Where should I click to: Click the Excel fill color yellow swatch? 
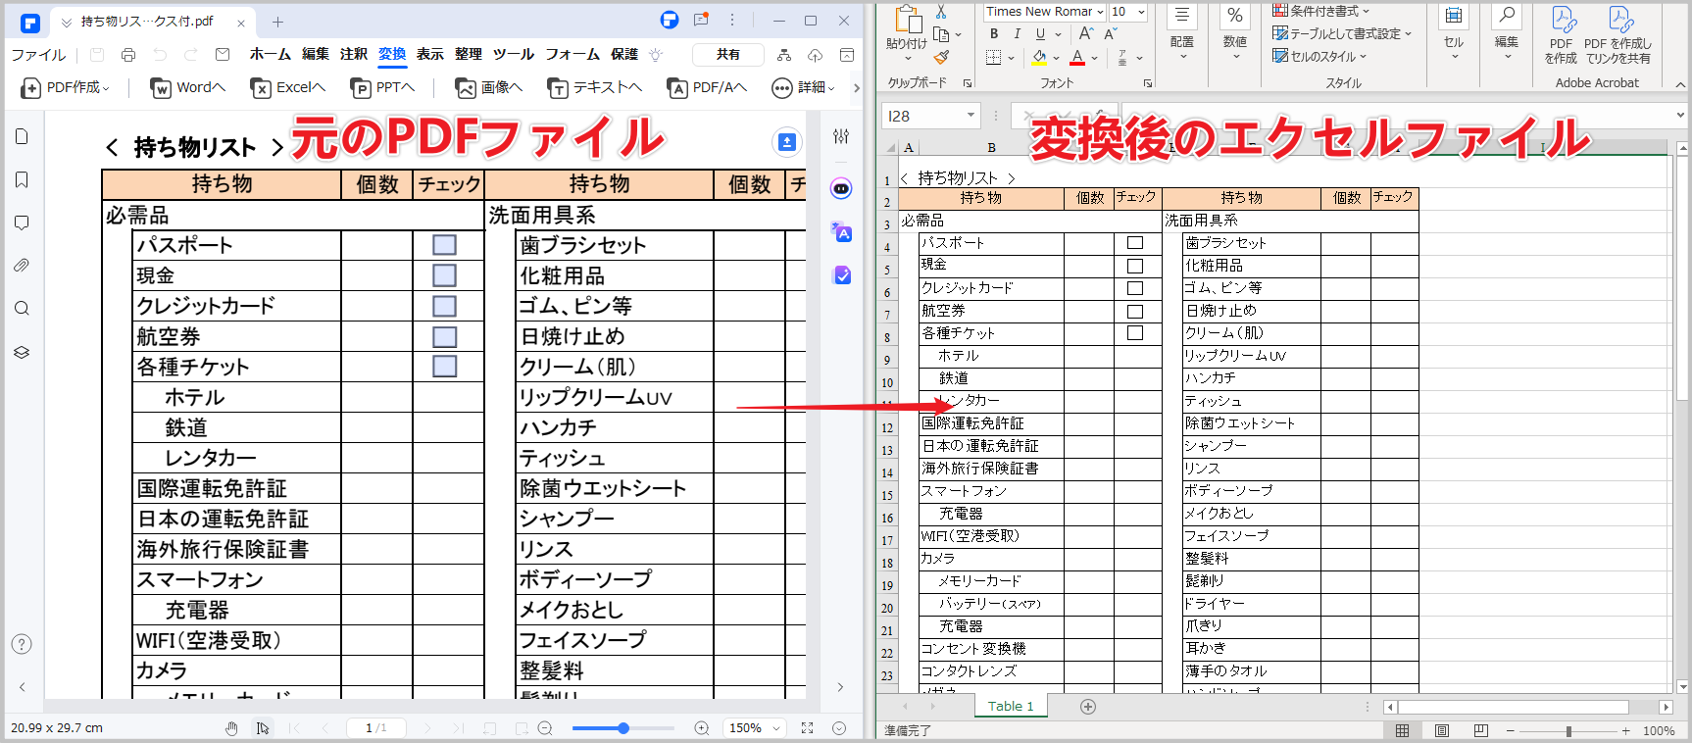coord(1039,58)
